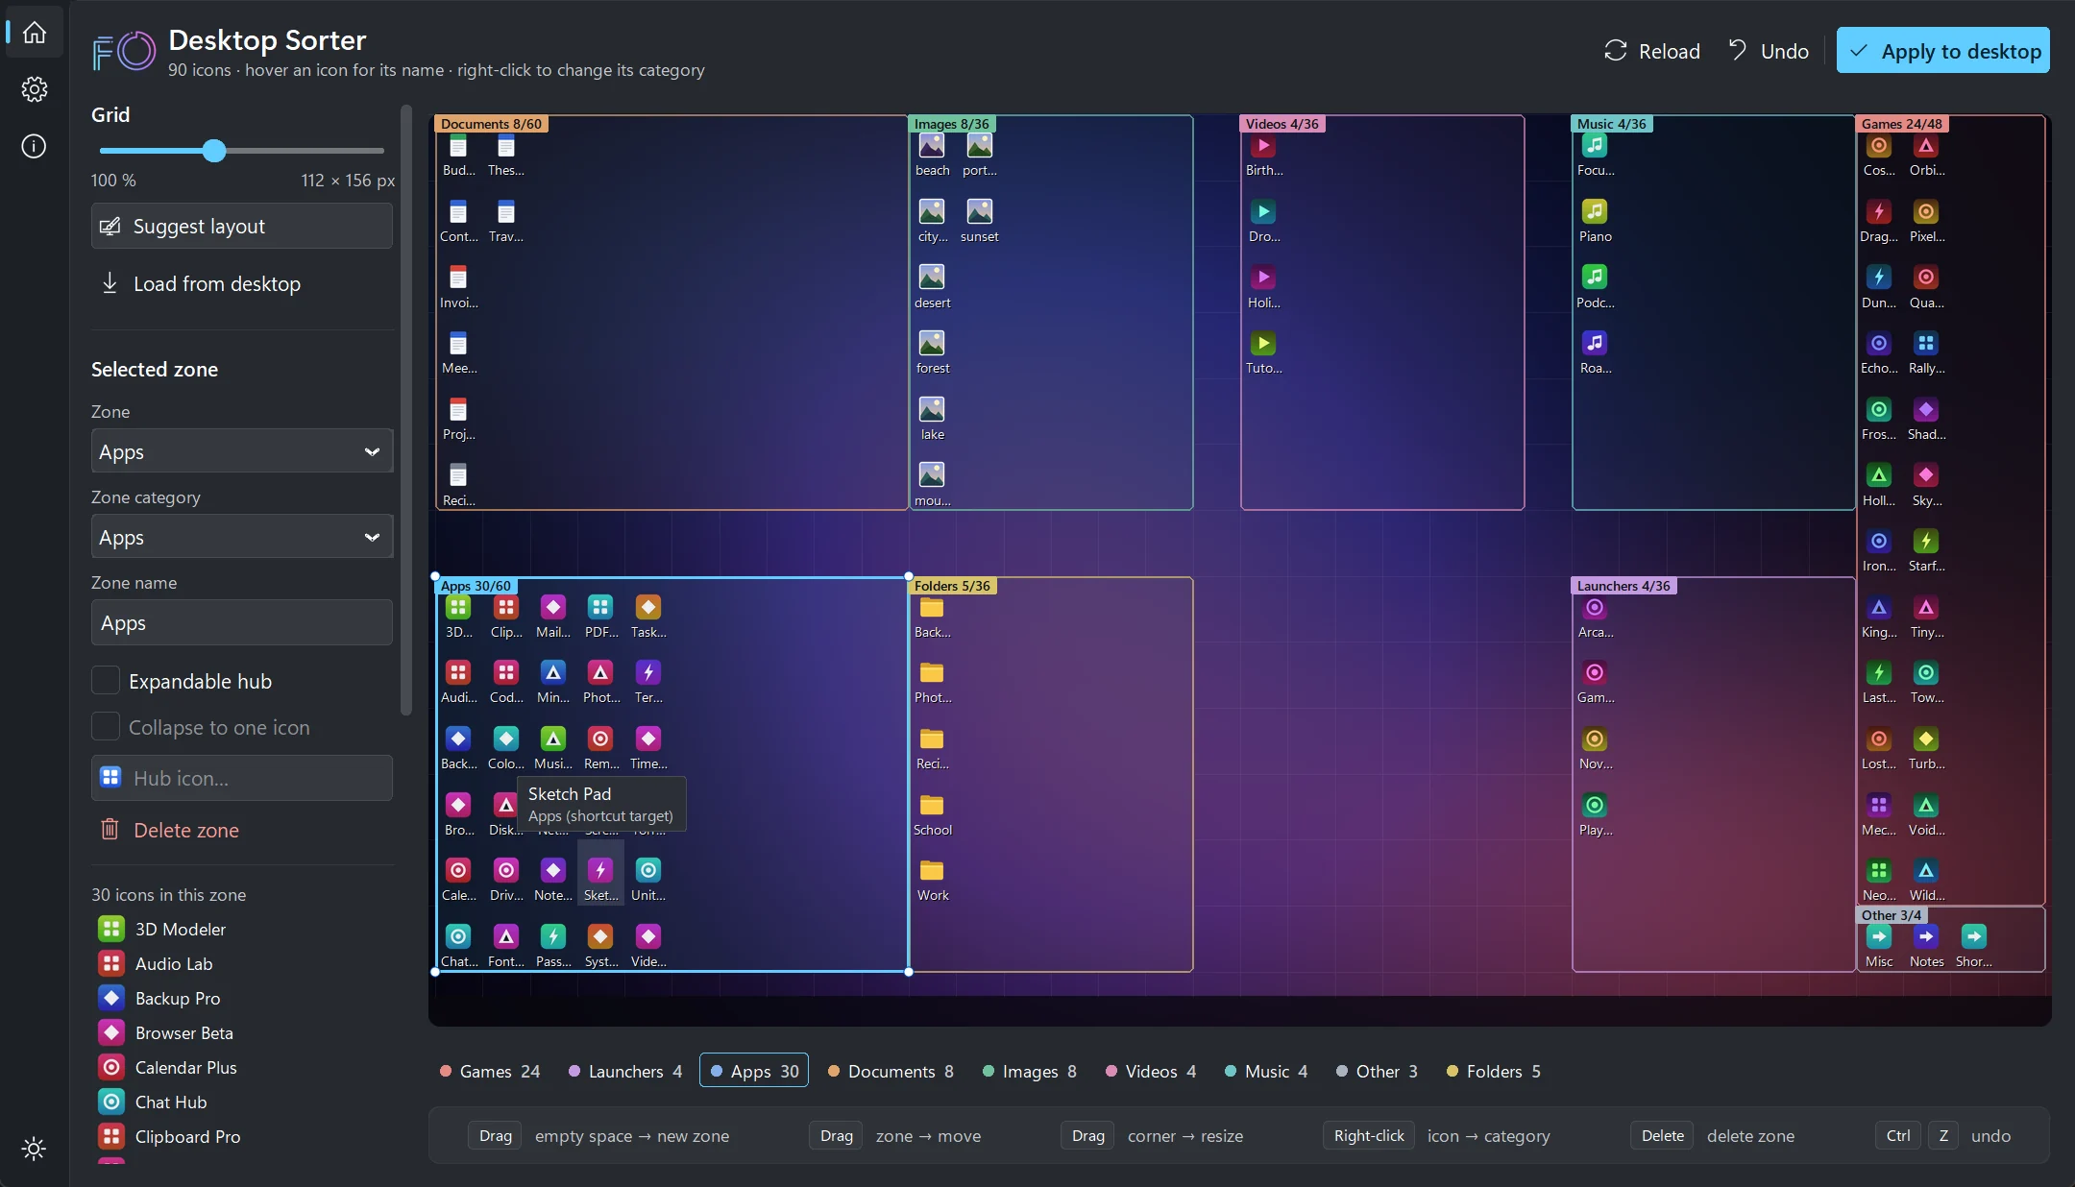The height and width of the screenshot is (1187, 2075).
Task: Select the Tuto... video icon
Action: click(x=1263, y=353)
